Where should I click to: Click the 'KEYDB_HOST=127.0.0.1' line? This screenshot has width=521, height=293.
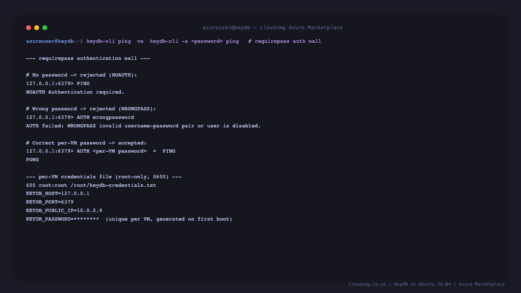point(58,194)
